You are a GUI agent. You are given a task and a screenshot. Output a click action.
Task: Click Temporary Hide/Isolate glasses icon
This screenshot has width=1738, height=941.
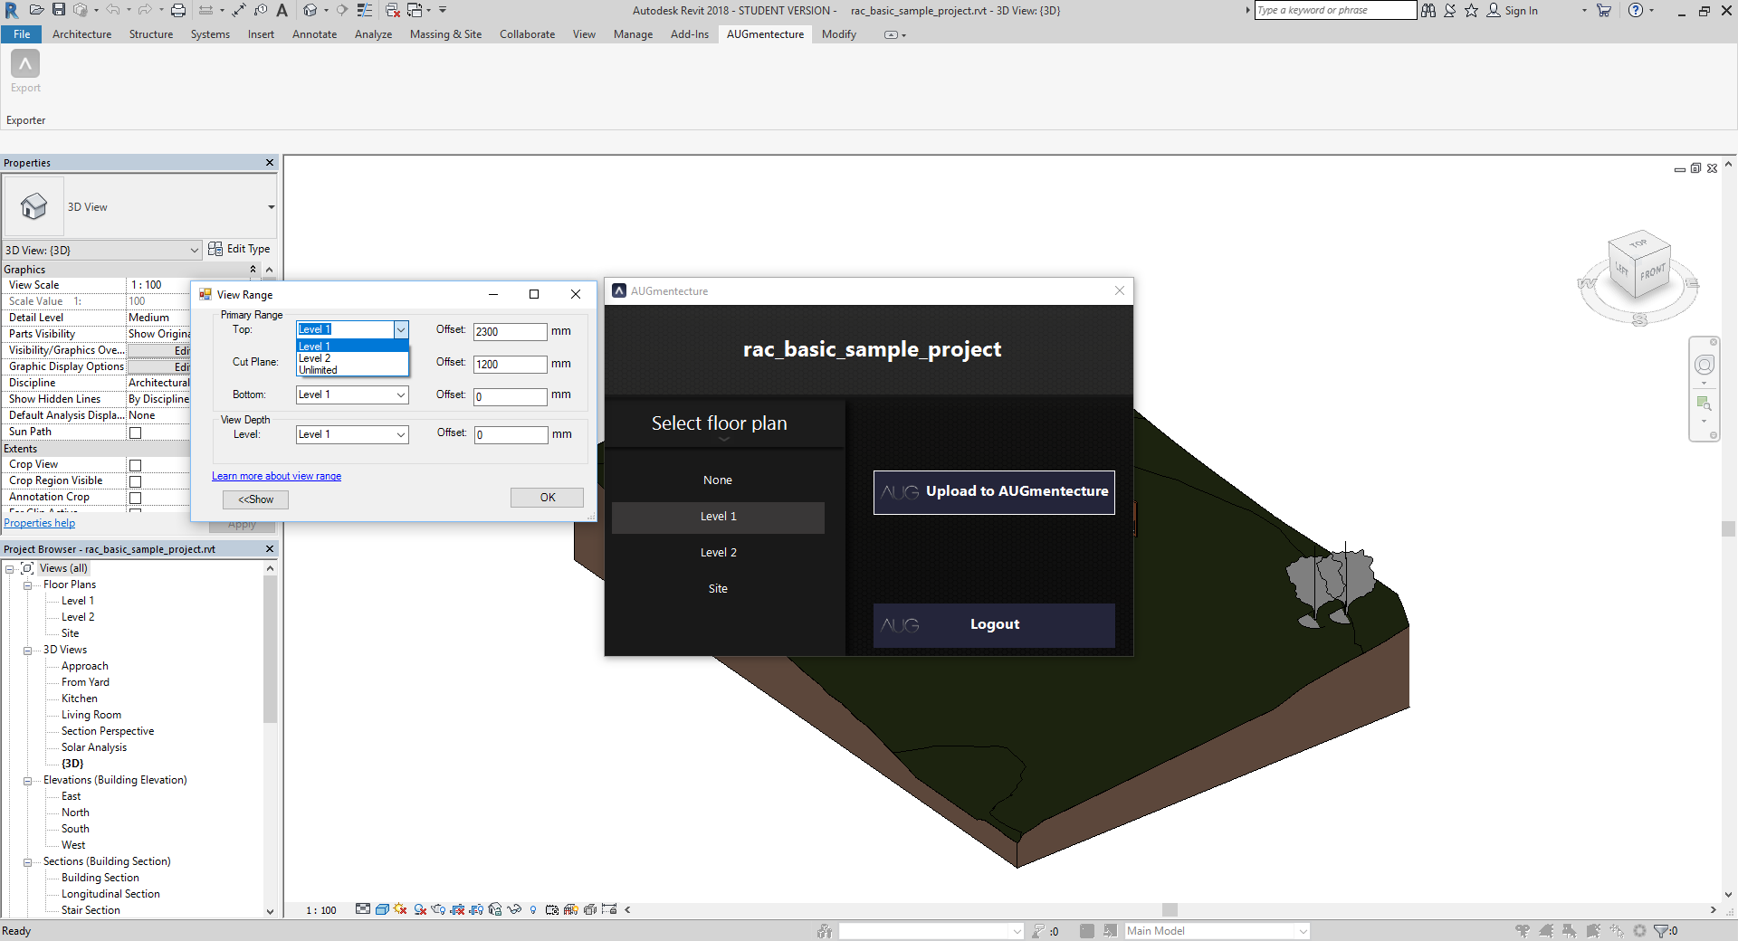[x=514, y=909]
